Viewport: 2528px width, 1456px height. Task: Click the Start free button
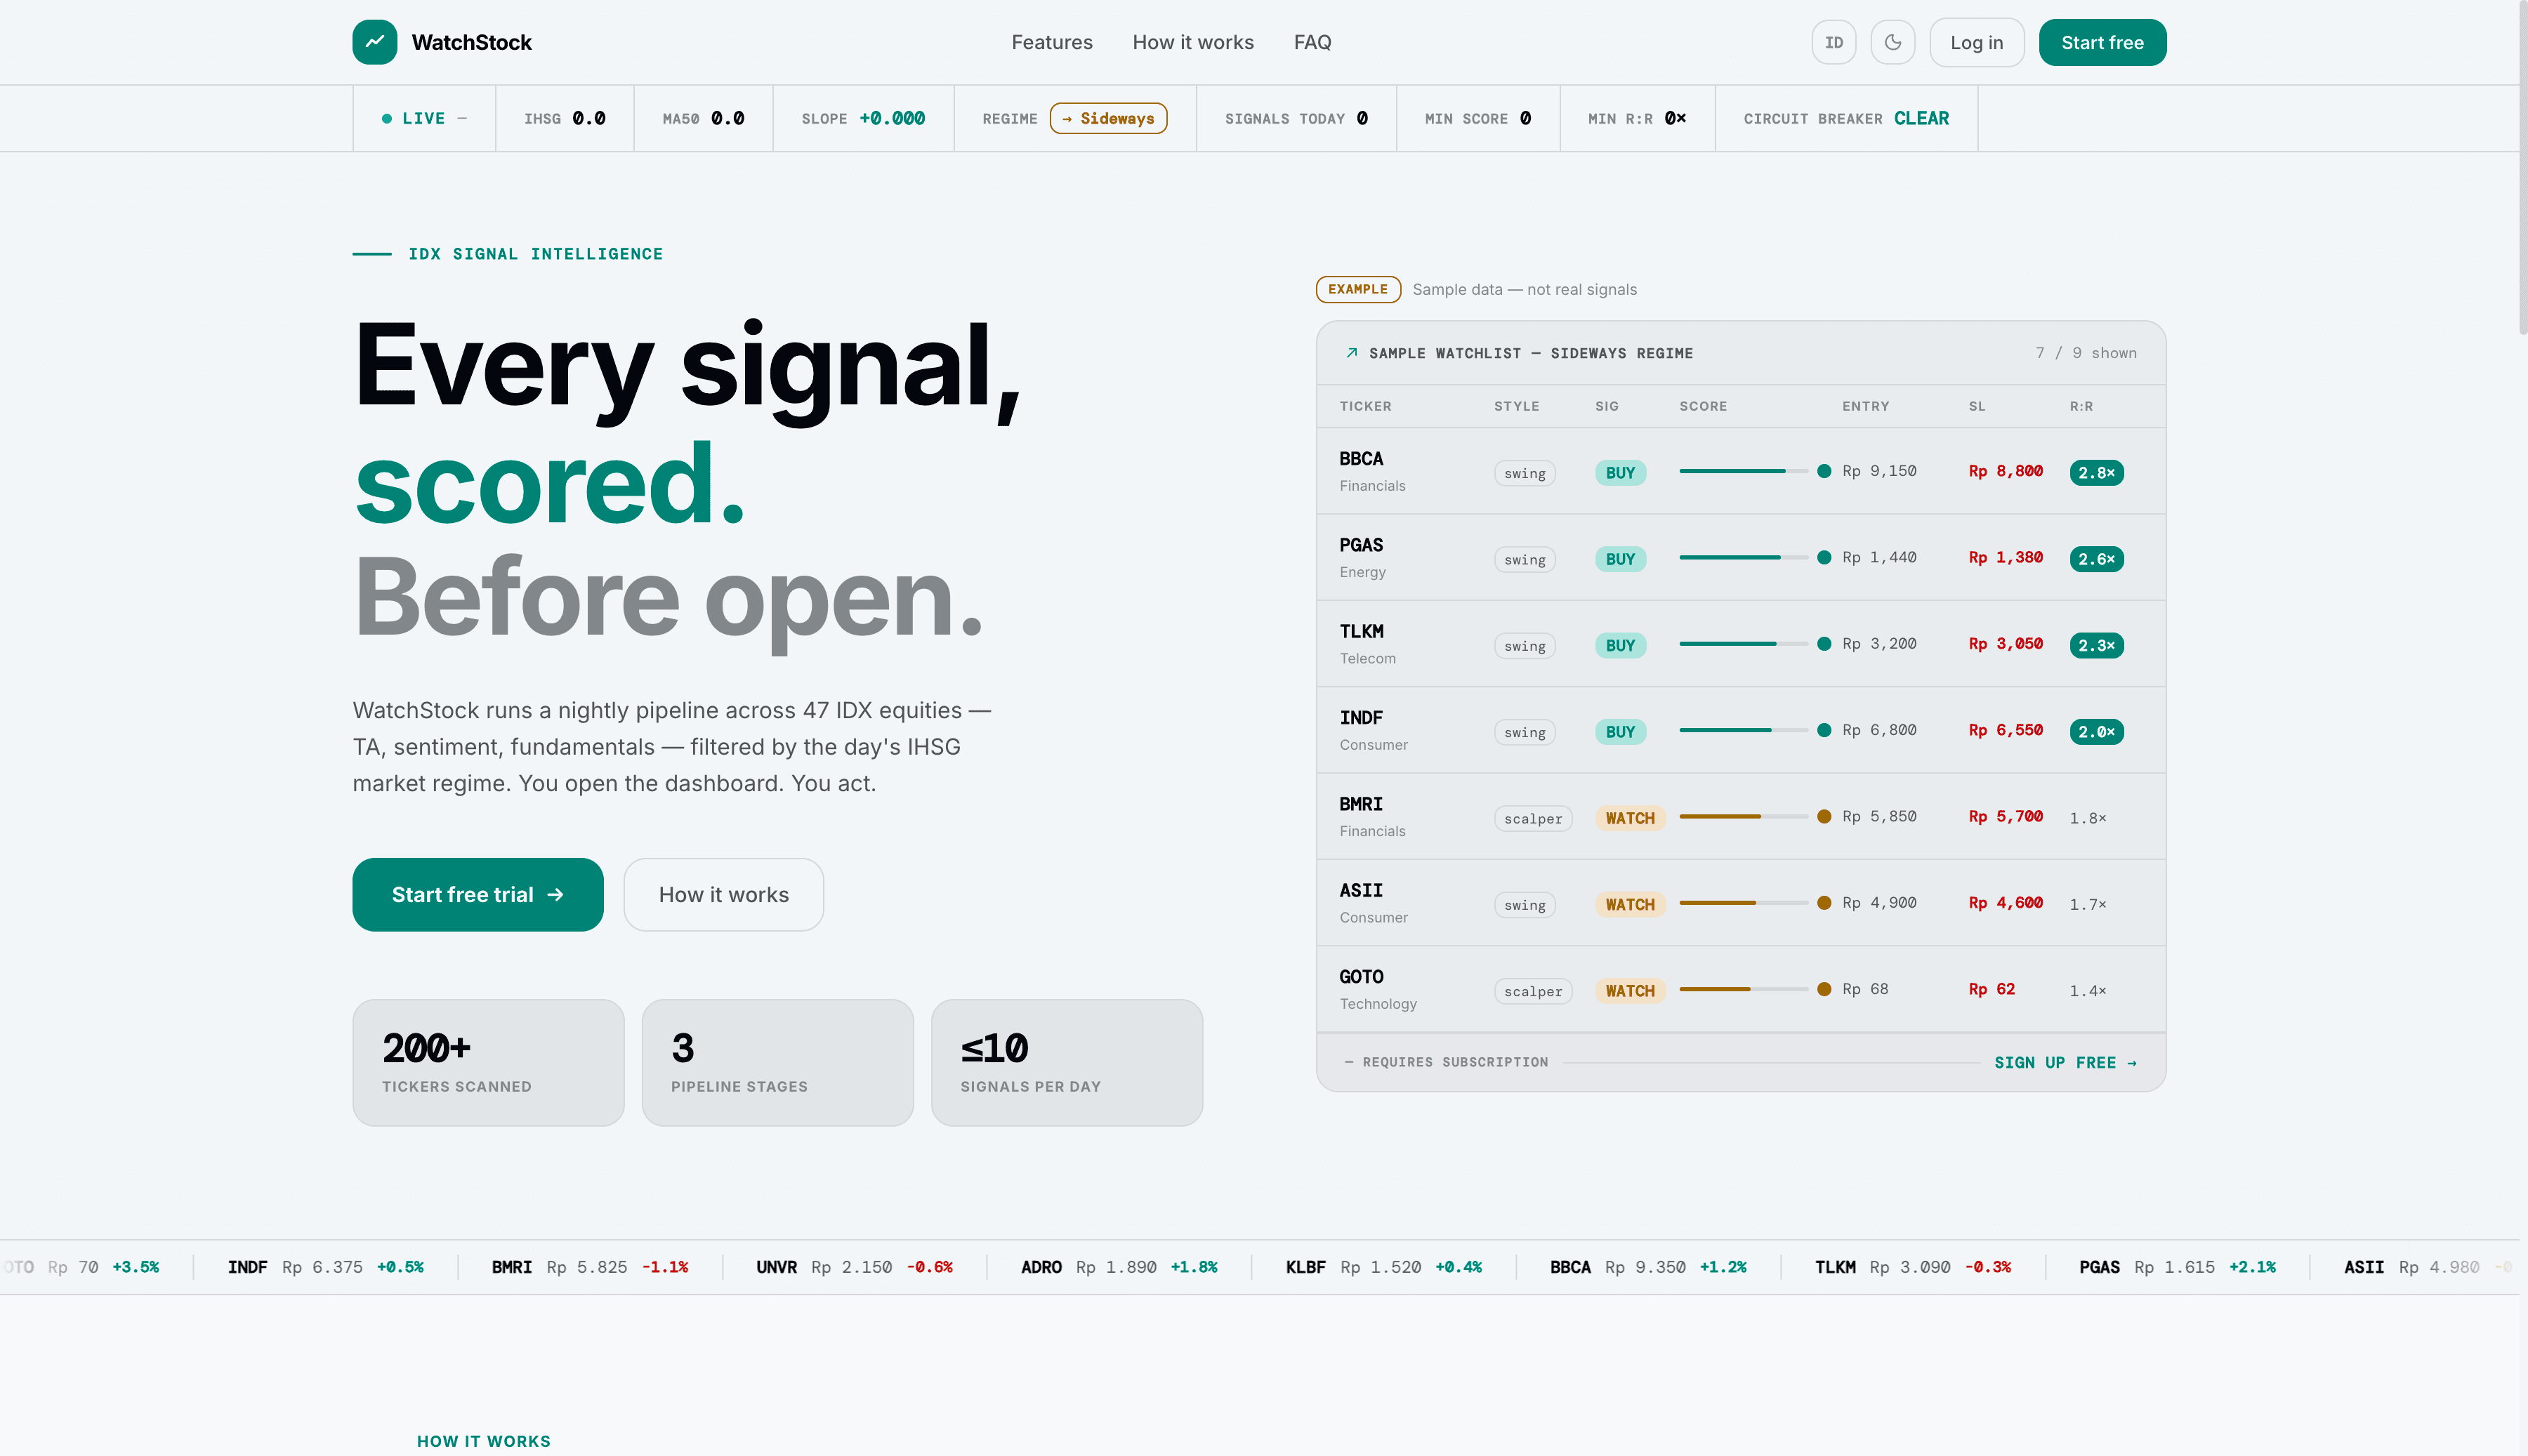2103,42
